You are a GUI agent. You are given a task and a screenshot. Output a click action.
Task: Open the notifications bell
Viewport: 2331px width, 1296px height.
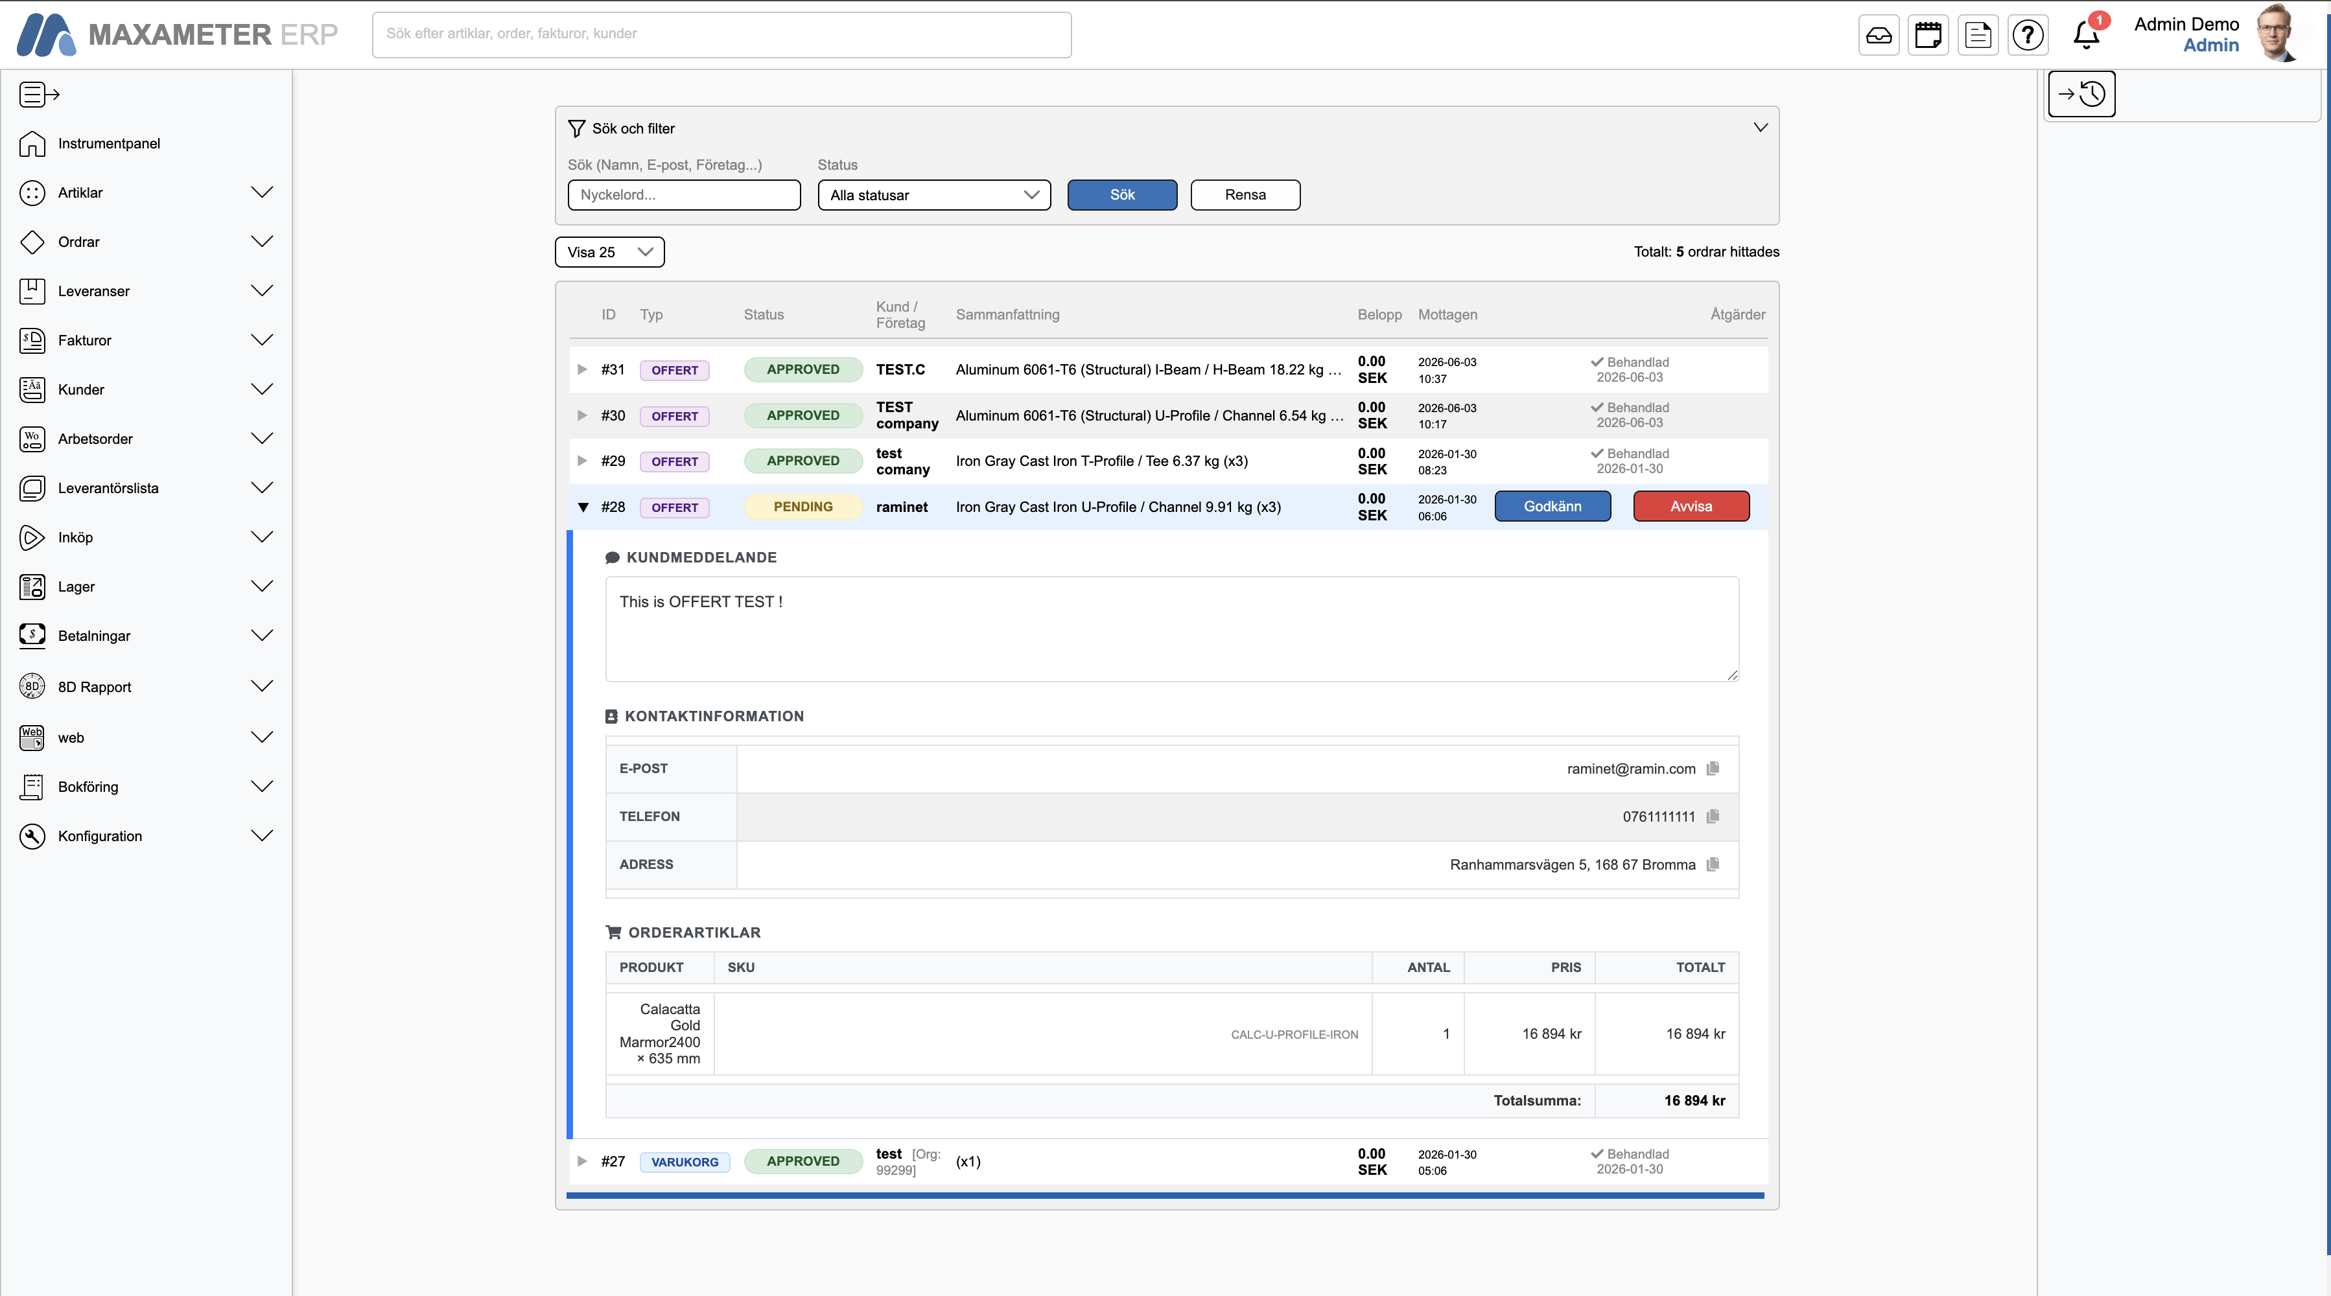[x=2087, y=35]
